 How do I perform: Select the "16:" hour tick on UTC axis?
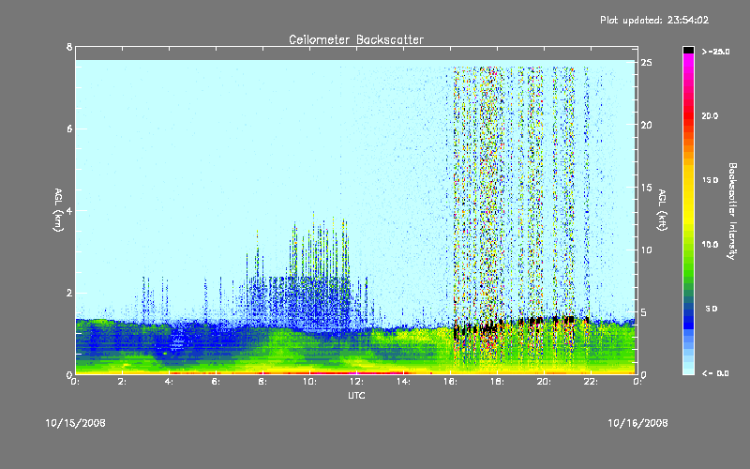coord(450,382)
